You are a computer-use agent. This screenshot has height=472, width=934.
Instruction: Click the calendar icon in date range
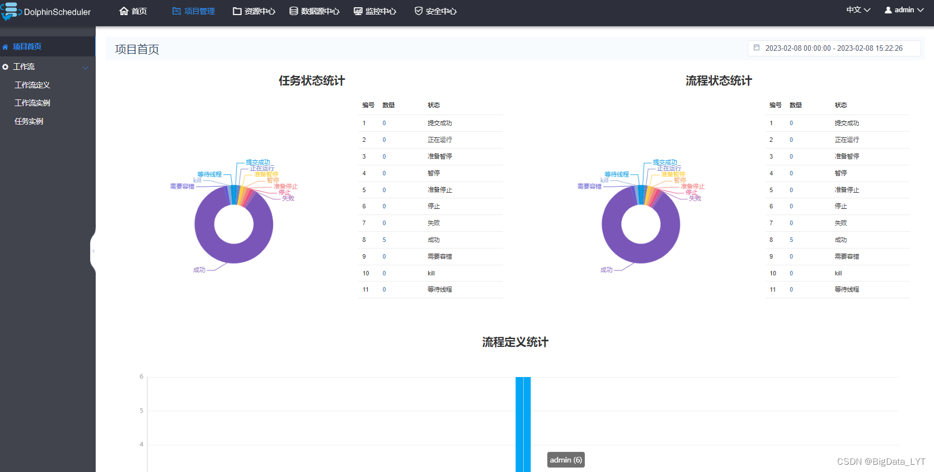[757, 48]
